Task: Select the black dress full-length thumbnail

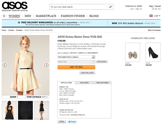Action: (42, 110)
